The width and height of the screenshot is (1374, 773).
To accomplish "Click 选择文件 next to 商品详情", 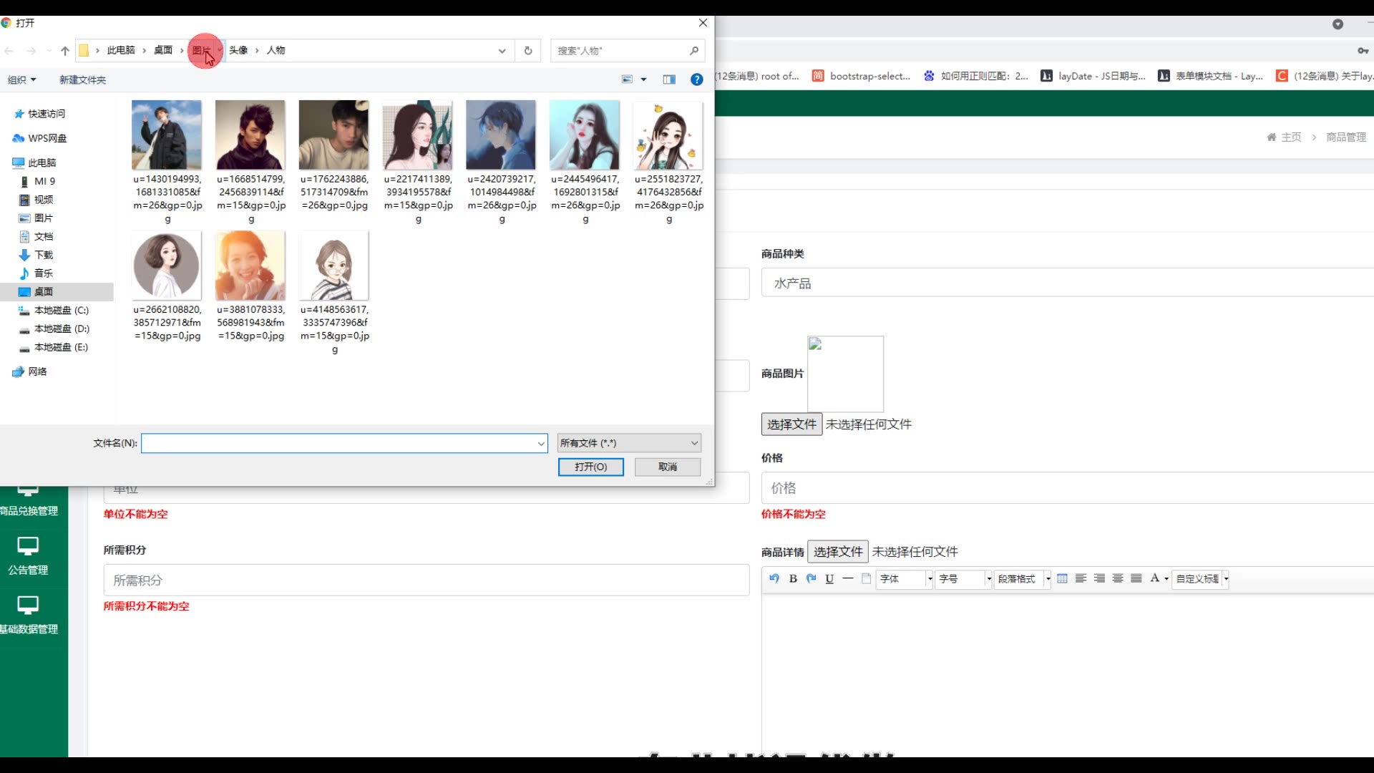I will click(838, 552).
